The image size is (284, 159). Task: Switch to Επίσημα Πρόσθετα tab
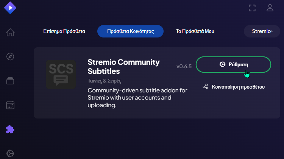point(64,31)
